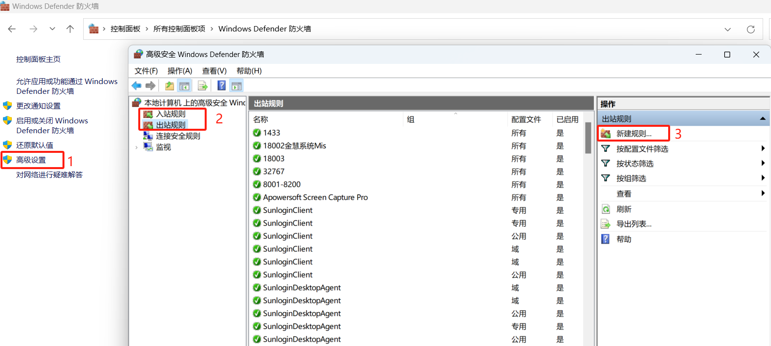Open the 按状态筛选 submenu arrow
The height and width of the screenshot is (346, 771).
[763, 163]
